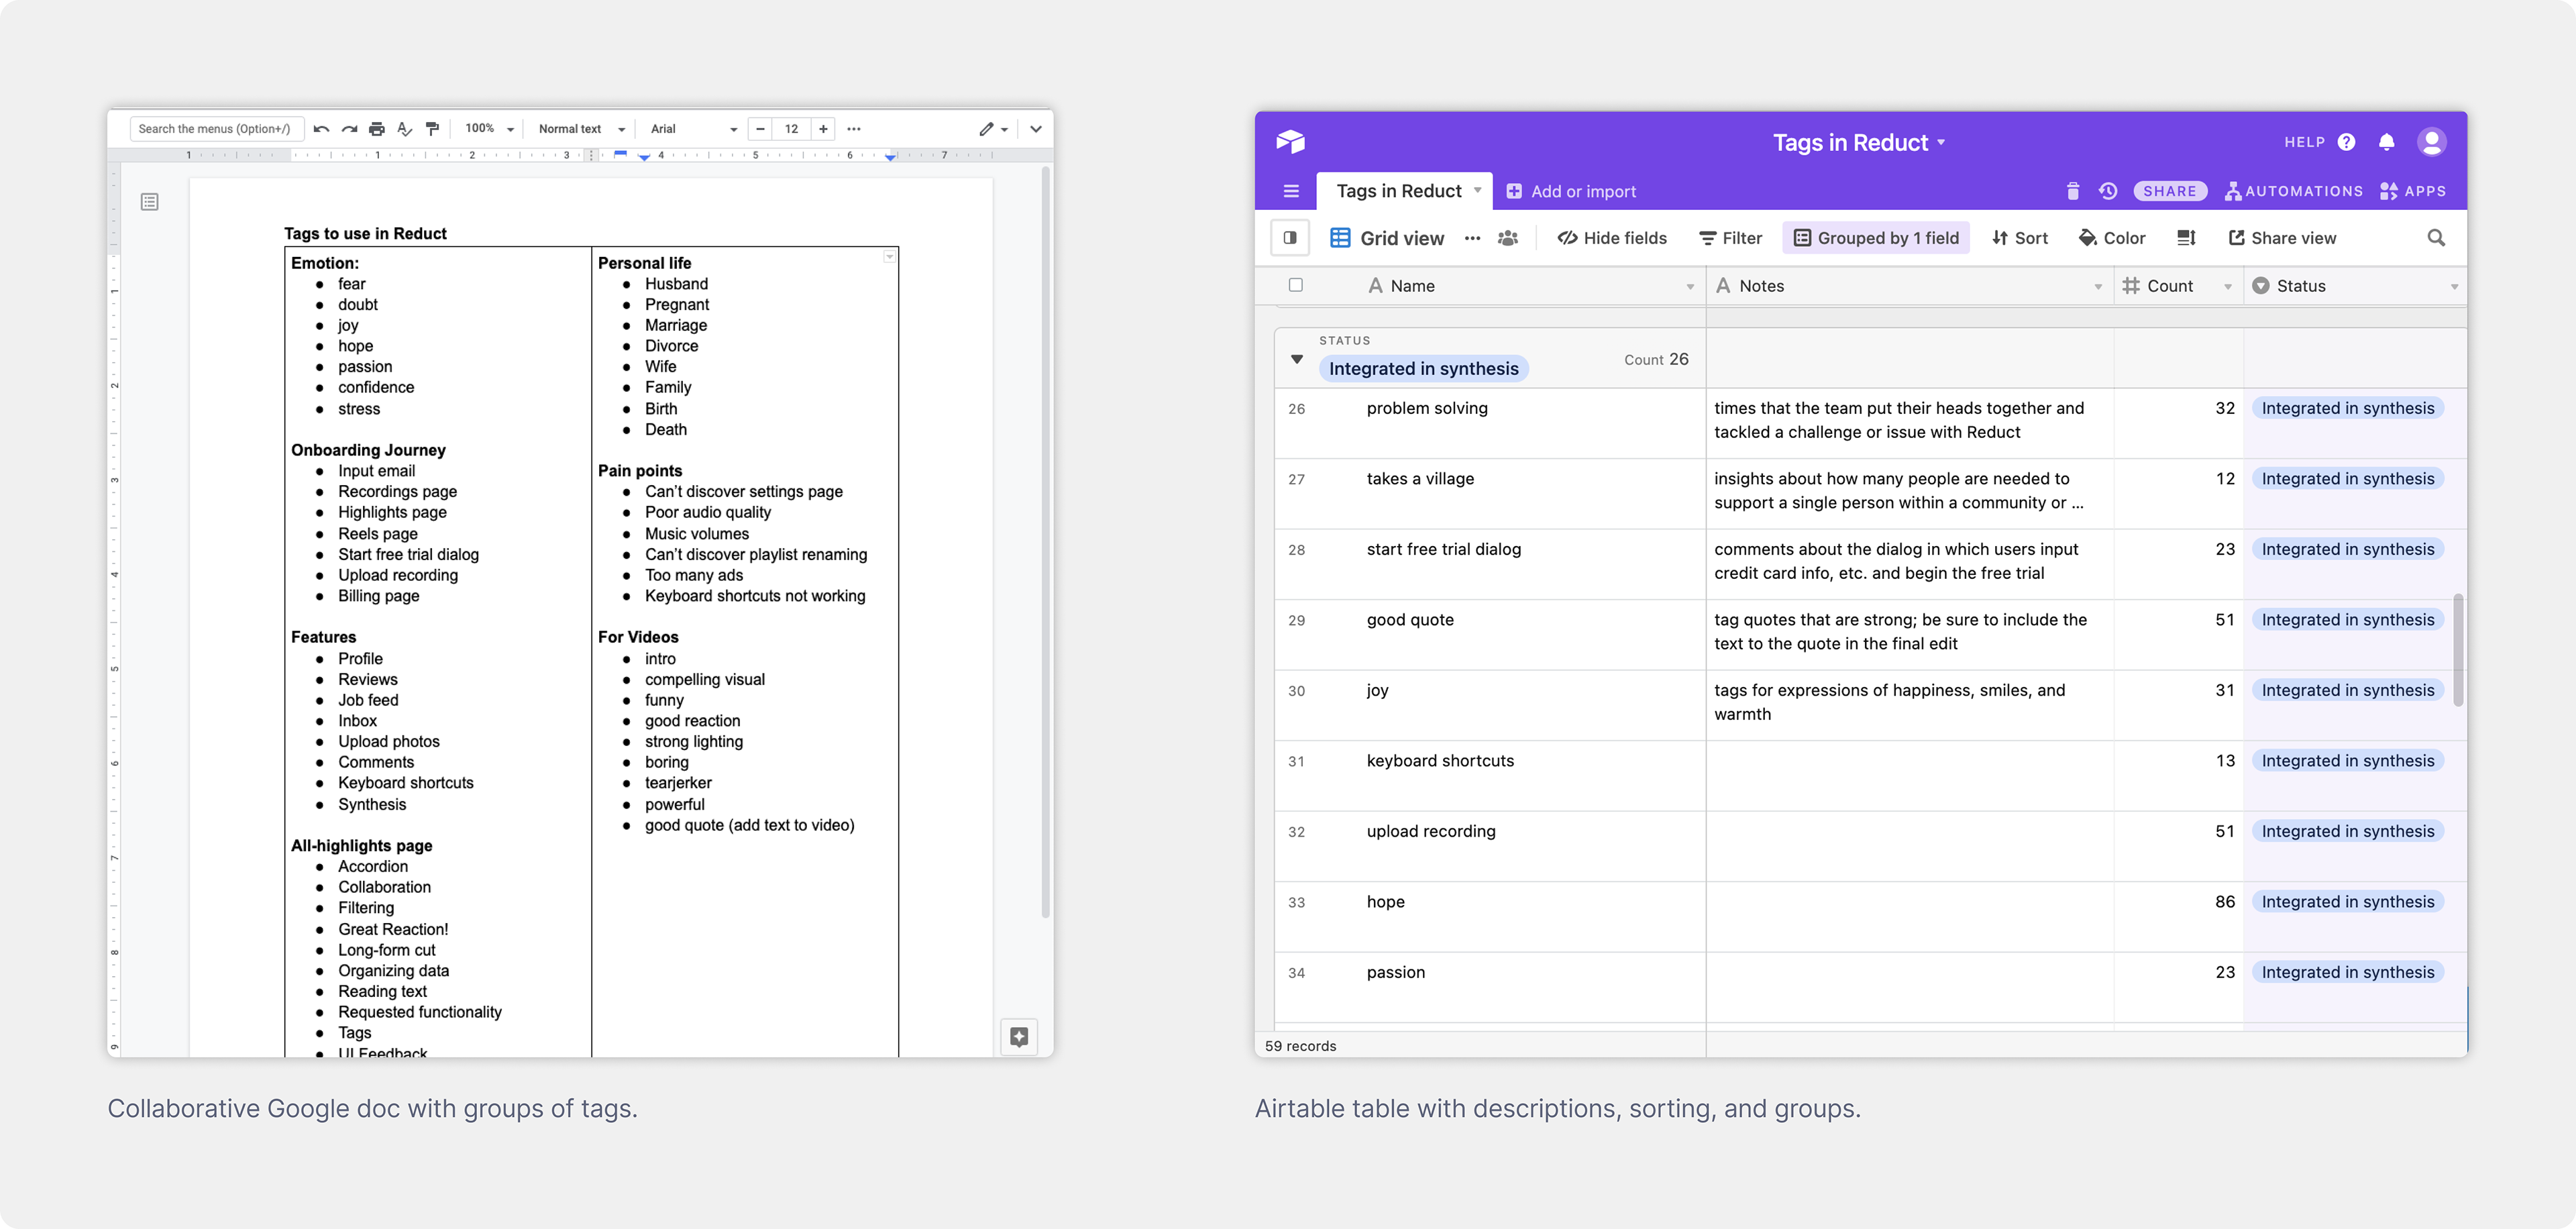Open the editing mode dropdown arrow in Docs

tap(1005, 130)
